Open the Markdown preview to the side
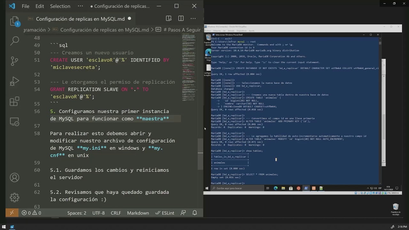Image resolution: width=409 pixels, height=230 pixels. [169, 19]
